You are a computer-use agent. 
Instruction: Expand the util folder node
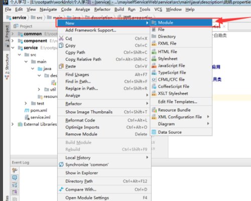click(x=39, y=89)
